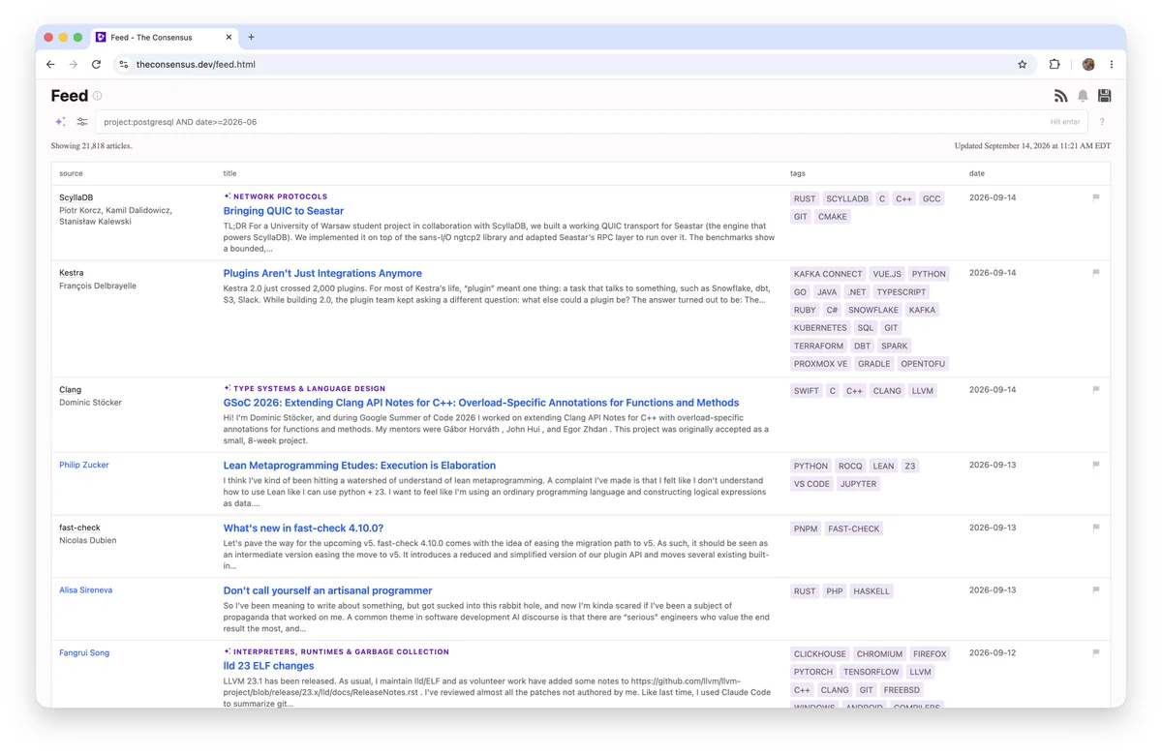Select the CLICKHOUSE tag
The height and width of the screenshot is (755, 1162).
[820, 654]
